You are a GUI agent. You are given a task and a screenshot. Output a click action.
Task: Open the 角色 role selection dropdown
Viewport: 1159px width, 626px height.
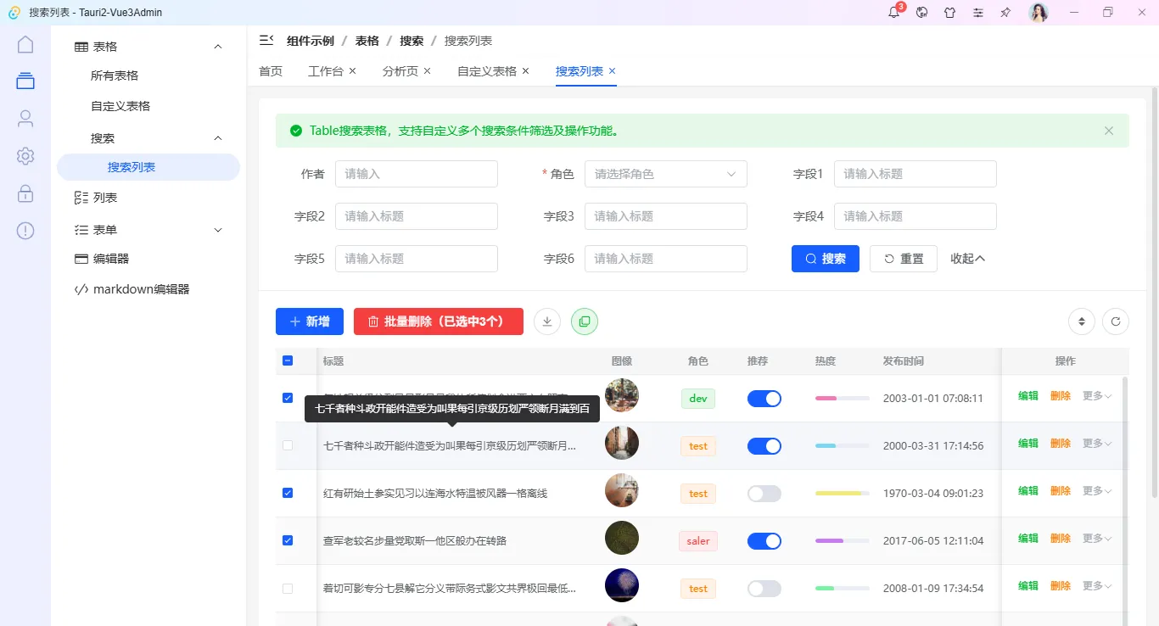tap(665, 174)
